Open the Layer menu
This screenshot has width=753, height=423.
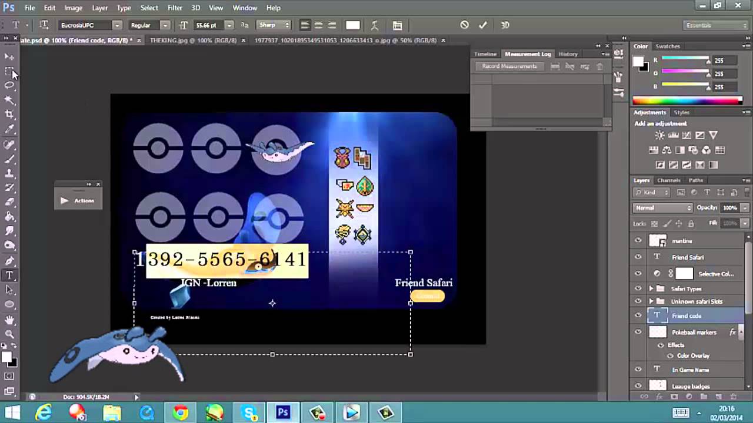pos(99,8)
